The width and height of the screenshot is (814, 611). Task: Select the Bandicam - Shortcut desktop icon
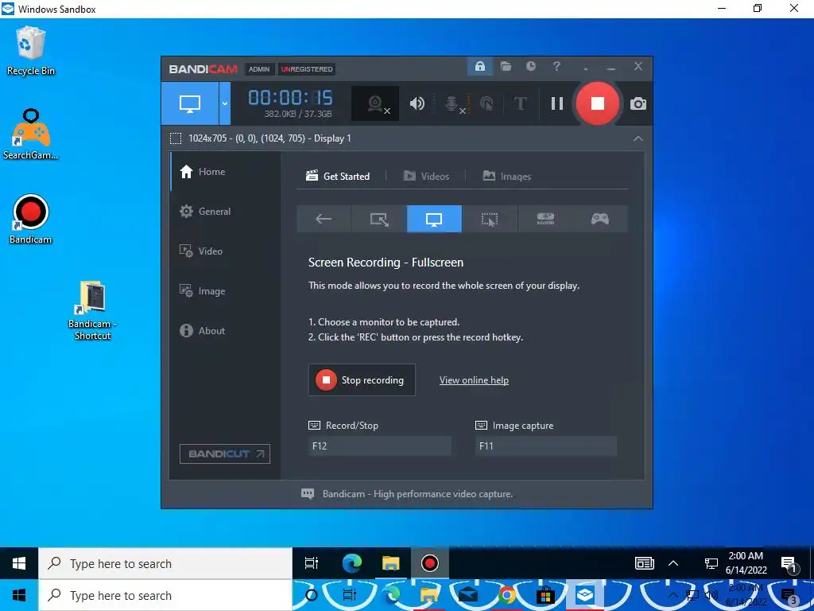[x=92, y=311]
